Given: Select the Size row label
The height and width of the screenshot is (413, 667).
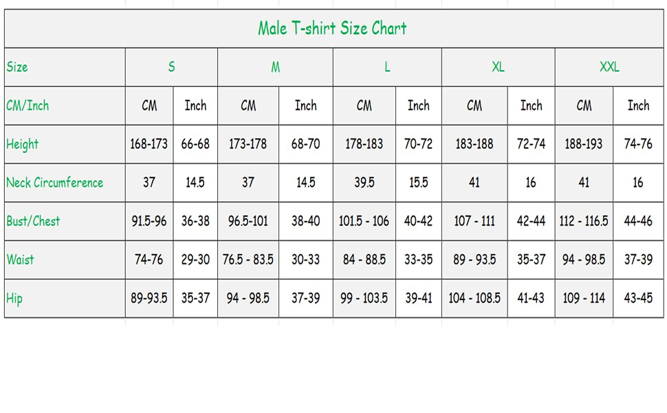Looking at the screenshot, I should click(17, 67).
